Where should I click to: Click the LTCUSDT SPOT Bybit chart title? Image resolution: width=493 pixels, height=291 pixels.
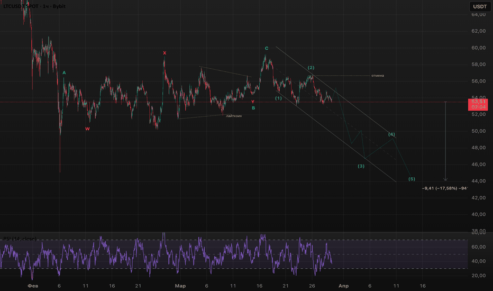(x=34, y=6)
